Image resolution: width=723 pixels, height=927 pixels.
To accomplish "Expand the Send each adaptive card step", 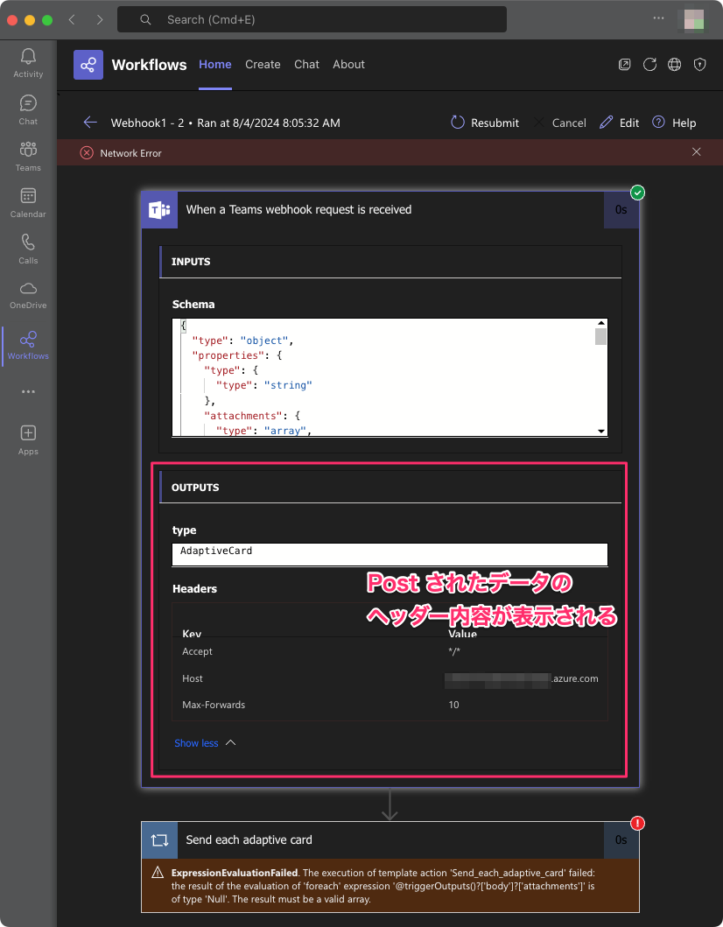I will click(x=390, y=840).
